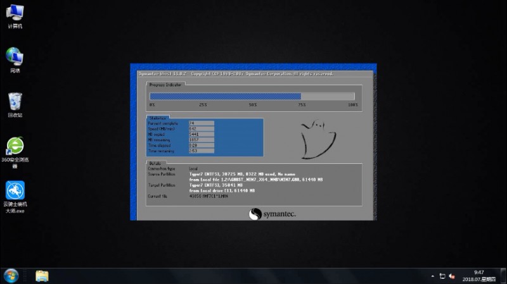Open File Explorer from the taskbar
Screen dimensions: 507x284
[42, 276]
